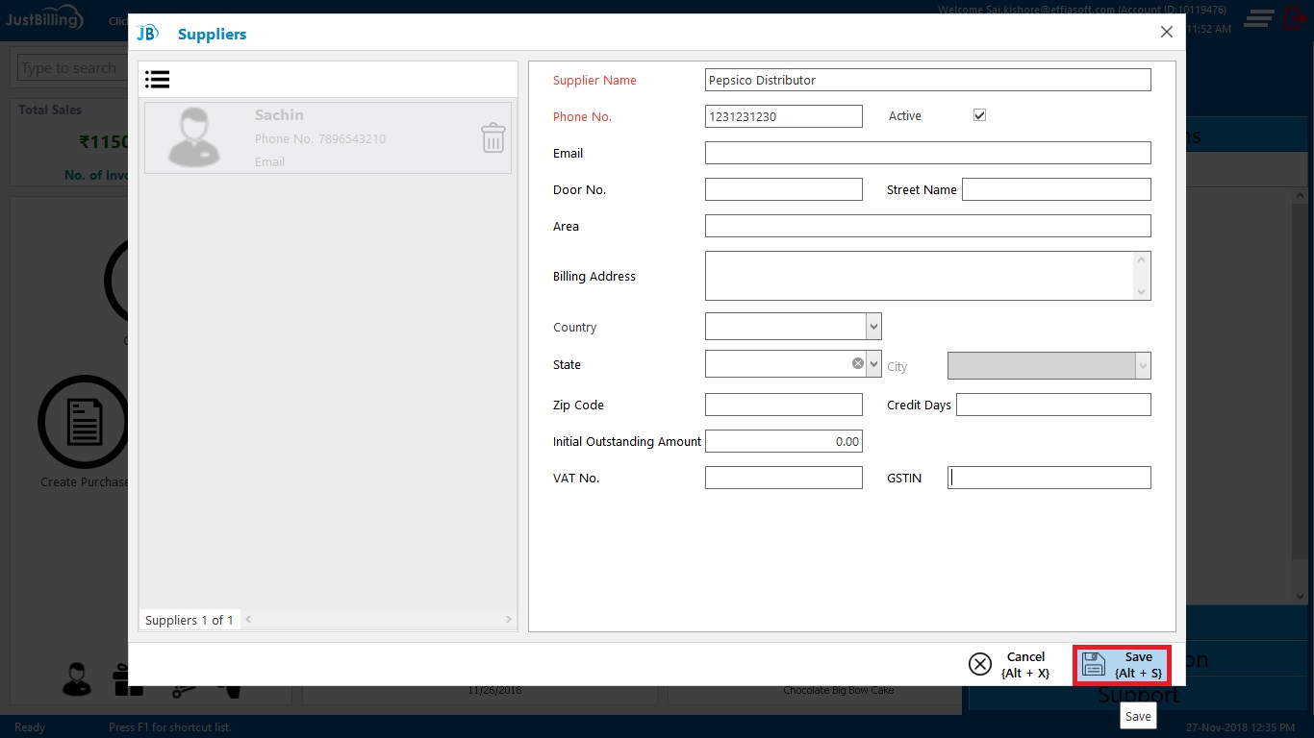1314x738 pixels.
Task: Click the Type to search box
Action: [x=73, y=68]
